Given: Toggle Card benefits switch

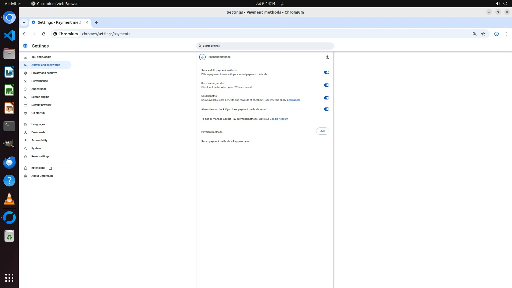Looking at the screenshot, I should [x=326, y=98].
